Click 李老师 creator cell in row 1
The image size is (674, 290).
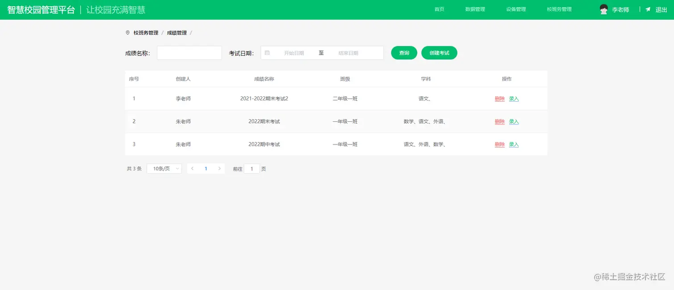coord(183,99)
